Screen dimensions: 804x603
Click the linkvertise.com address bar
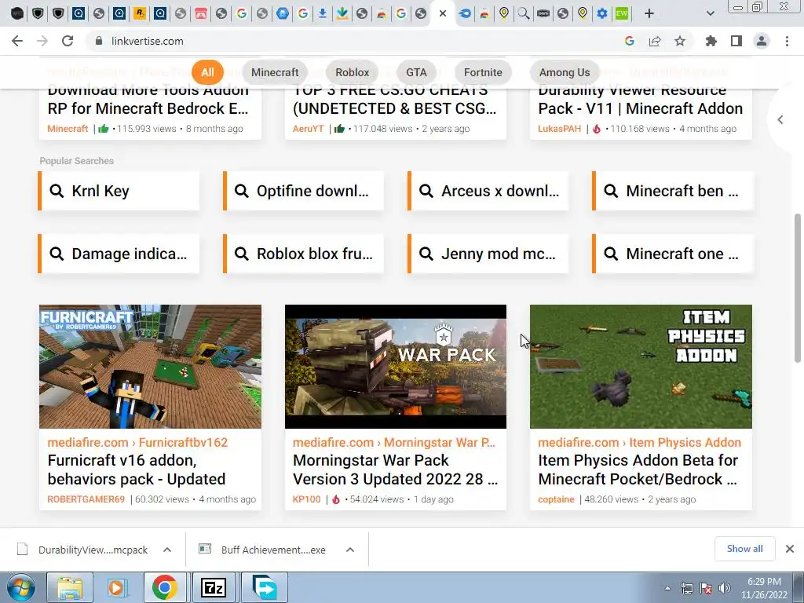pos(354,41)
